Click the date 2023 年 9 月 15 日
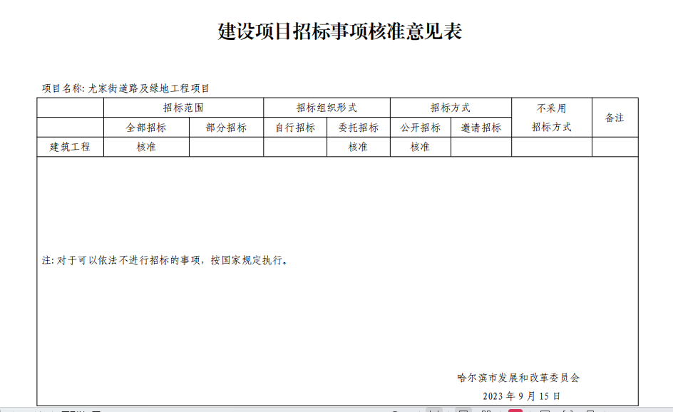 [521, 396]
